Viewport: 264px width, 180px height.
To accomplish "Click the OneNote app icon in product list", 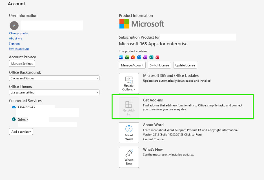I will click(x=145, y=57).
